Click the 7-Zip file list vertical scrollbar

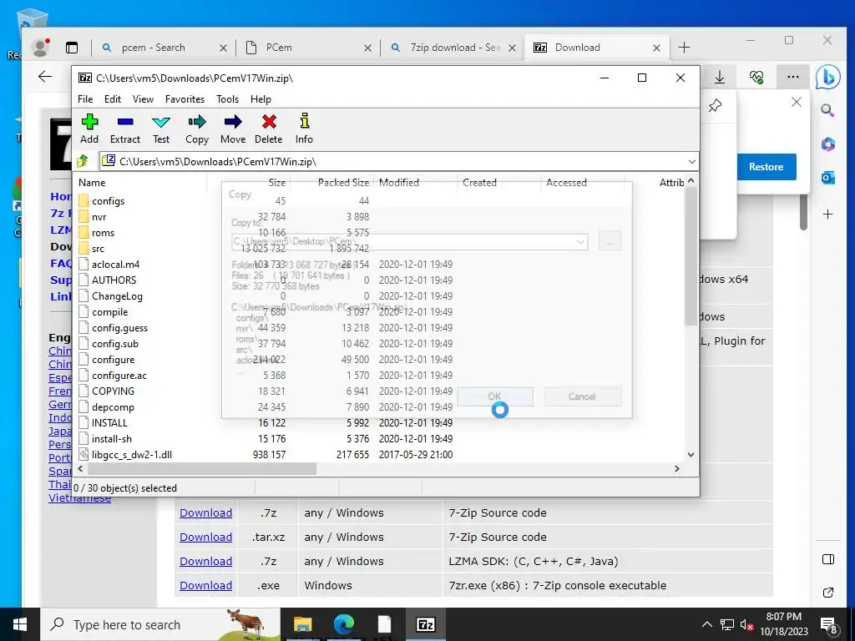[691, 256]
